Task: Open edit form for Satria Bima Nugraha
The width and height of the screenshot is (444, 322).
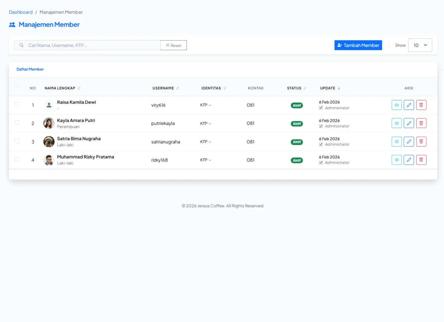Action: click(409, 141)
